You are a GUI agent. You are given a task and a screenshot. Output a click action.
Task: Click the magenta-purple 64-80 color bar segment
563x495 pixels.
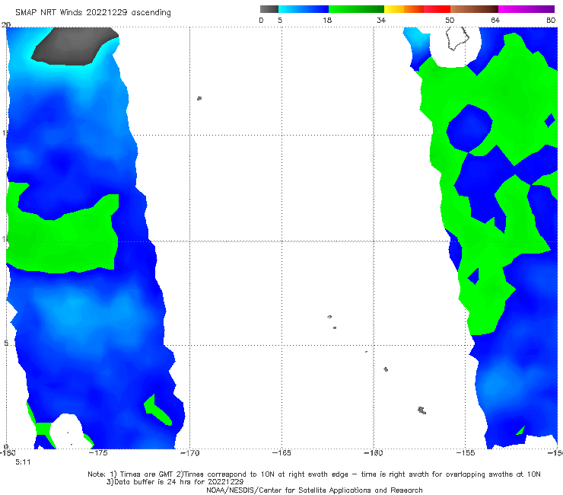click(x=526, y=9)
